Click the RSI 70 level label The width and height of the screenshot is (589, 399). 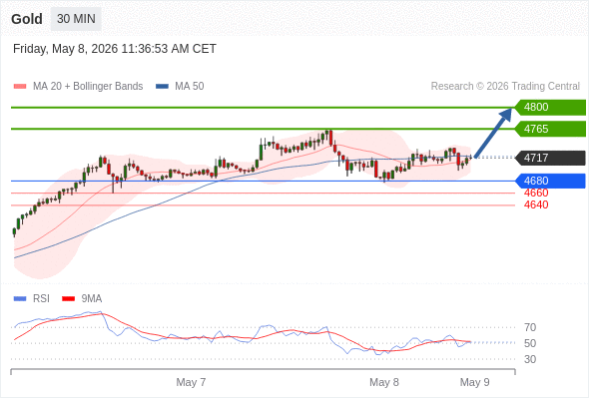coord(530,327)
